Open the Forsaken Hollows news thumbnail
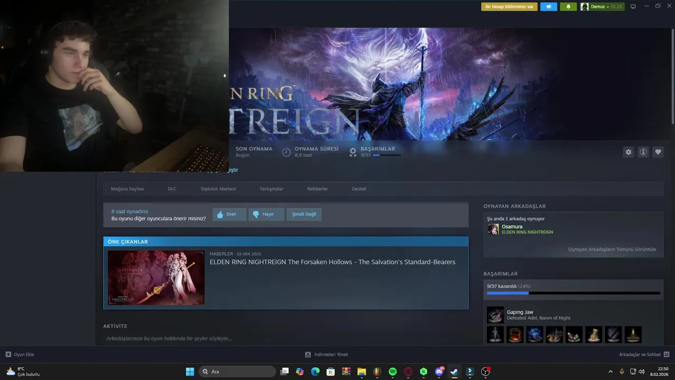This screenshot has height=380, width=675. point(156,278)
